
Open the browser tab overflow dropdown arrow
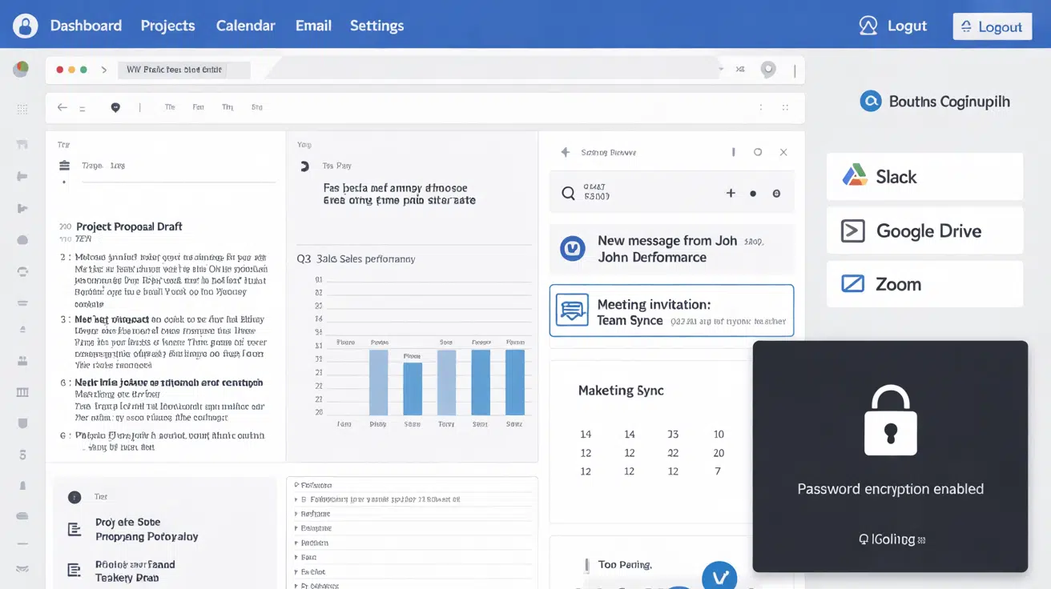(x=720, y=69)
